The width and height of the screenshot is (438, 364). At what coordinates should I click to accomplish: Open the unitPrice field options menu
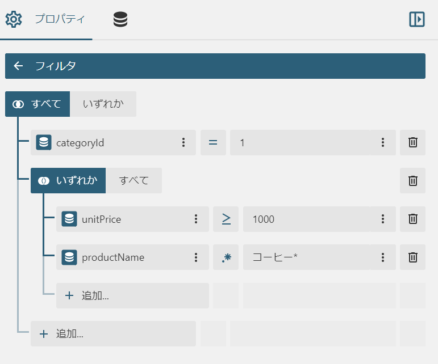(x=196, y=219)
